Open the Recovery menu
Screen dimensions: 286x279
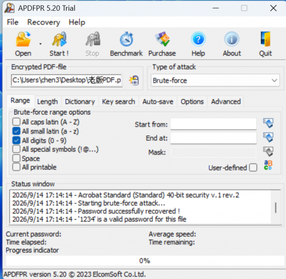[x=44, y=22]
